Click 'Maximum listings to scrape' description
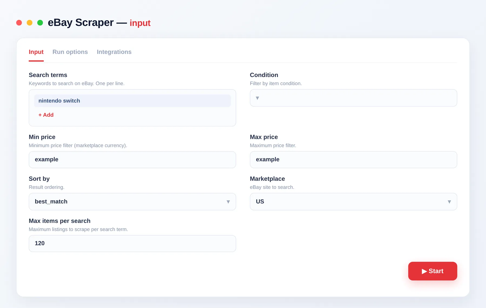 coord(78,229)
